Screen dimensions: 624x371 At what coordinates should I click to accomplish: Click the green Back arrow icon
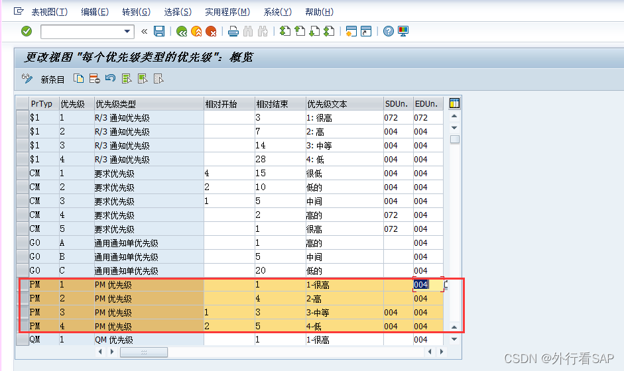182,31
